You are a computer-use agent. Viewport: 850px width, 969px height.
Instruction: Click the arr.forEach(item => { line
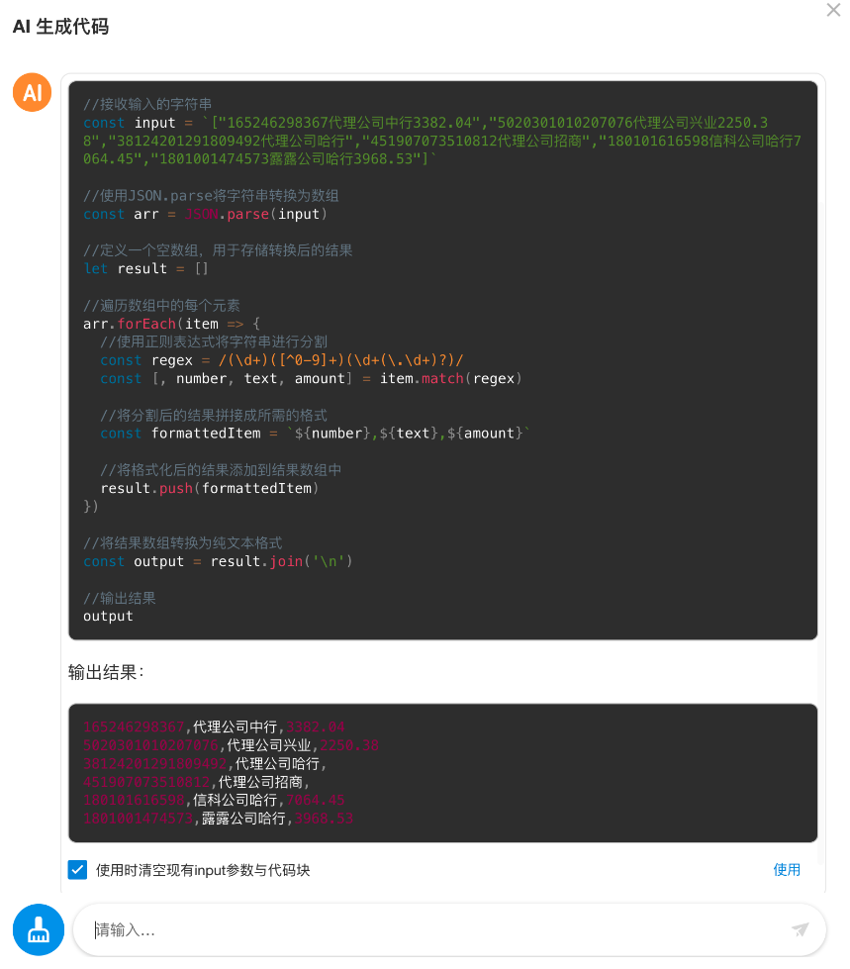(x=171, y=324)
